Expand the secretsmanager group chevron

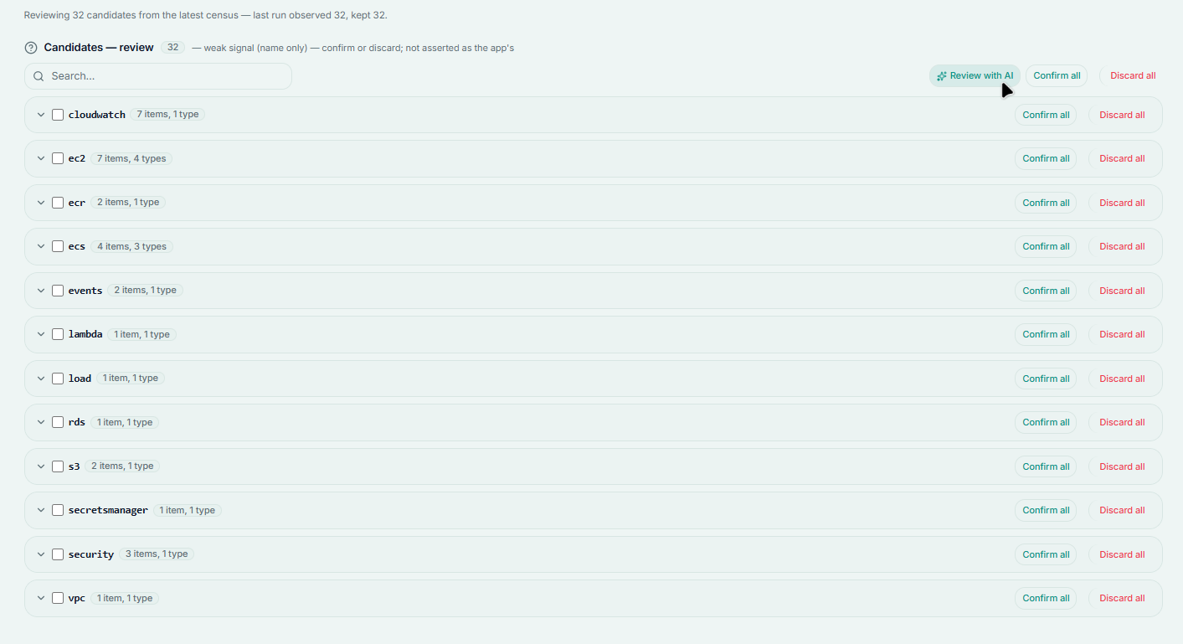pos(41,510)
